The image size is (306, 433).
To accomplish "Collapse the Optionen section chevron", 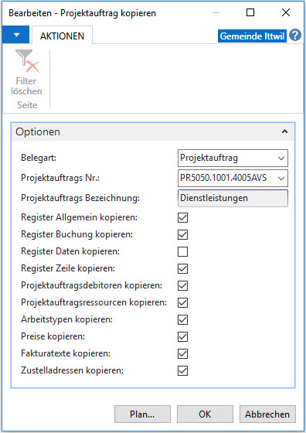I will point(284,131).
